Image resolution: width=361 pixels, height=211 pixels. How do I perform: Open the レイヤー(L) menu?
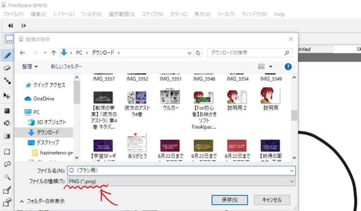63,14
